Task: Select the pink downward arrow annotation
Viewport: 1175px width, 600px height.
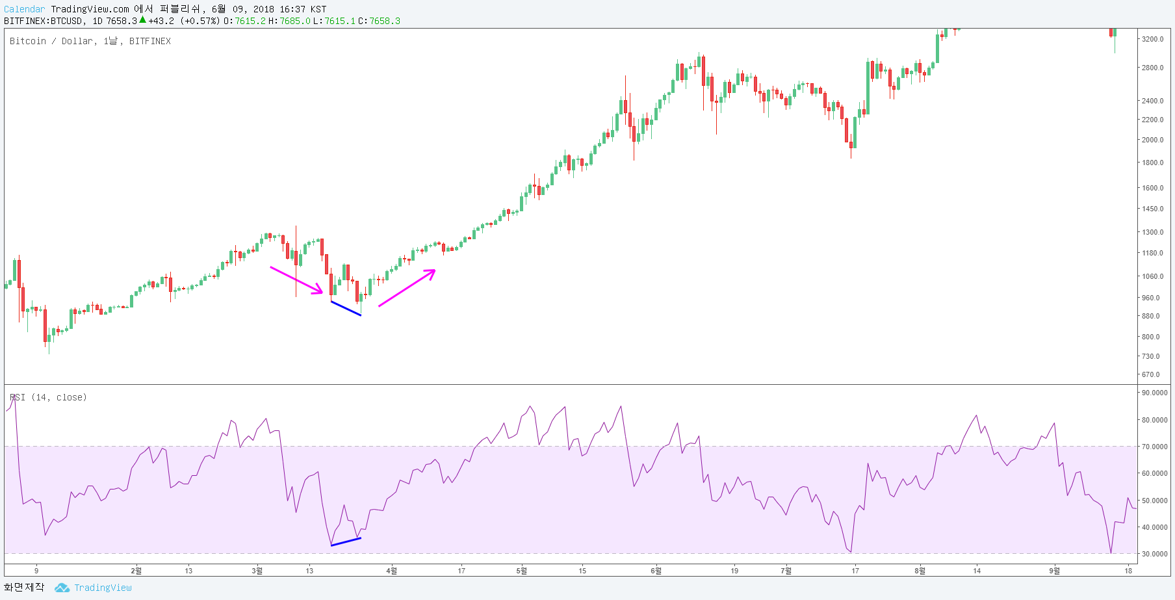Action: click(296, 280)
